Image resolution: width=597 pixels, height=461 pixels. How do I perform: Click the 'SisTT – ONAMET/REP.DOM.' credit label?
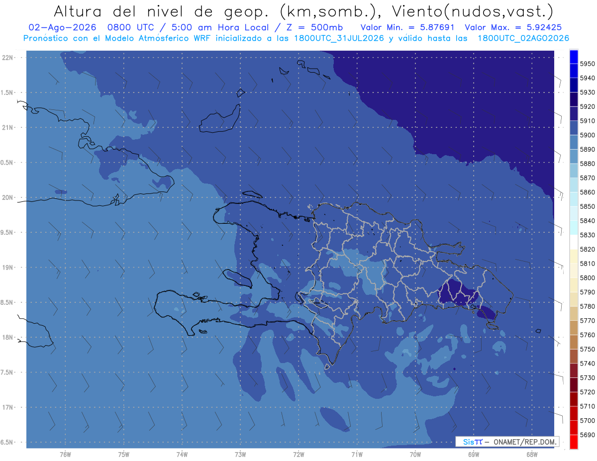coord(507,442)
